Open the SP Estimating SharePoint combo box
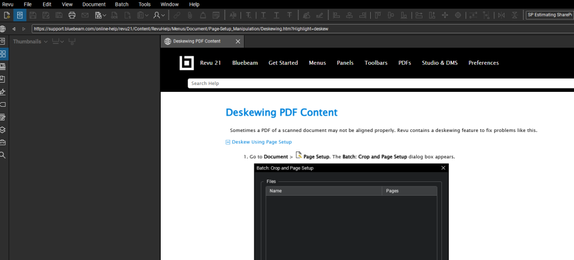This screenshot has height=260, width=574. point(550,15)
